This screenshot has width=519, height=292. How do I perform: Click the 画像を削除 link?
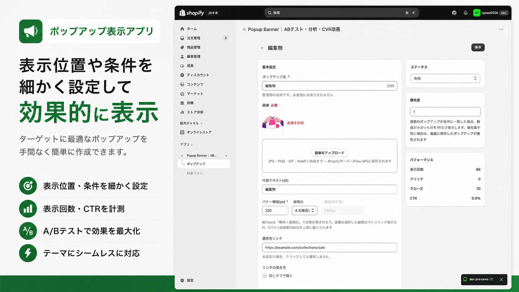pyautogui.click(x=296, y=123)
